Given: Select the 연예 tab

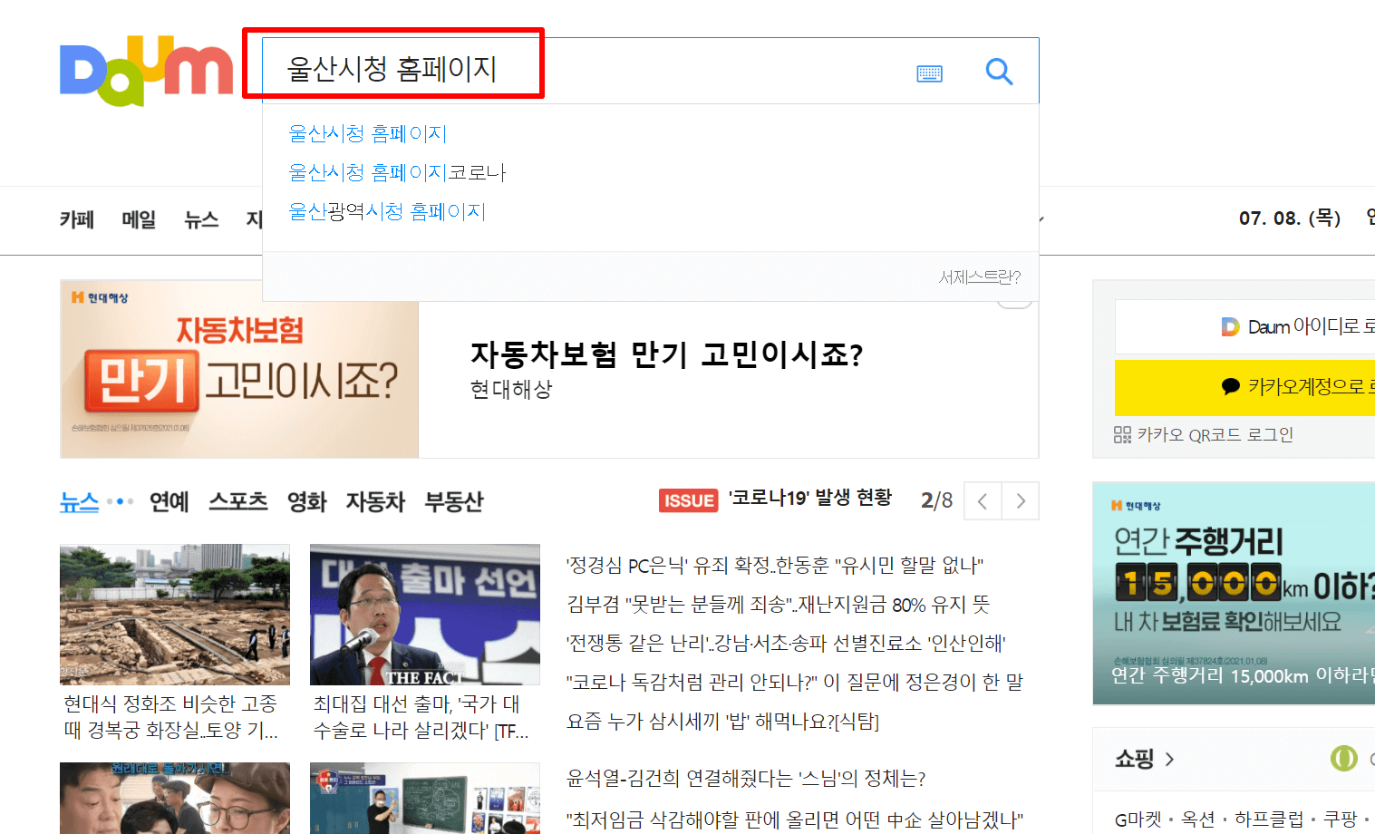Looking at the screenshot, I should [x=169, y=501].
